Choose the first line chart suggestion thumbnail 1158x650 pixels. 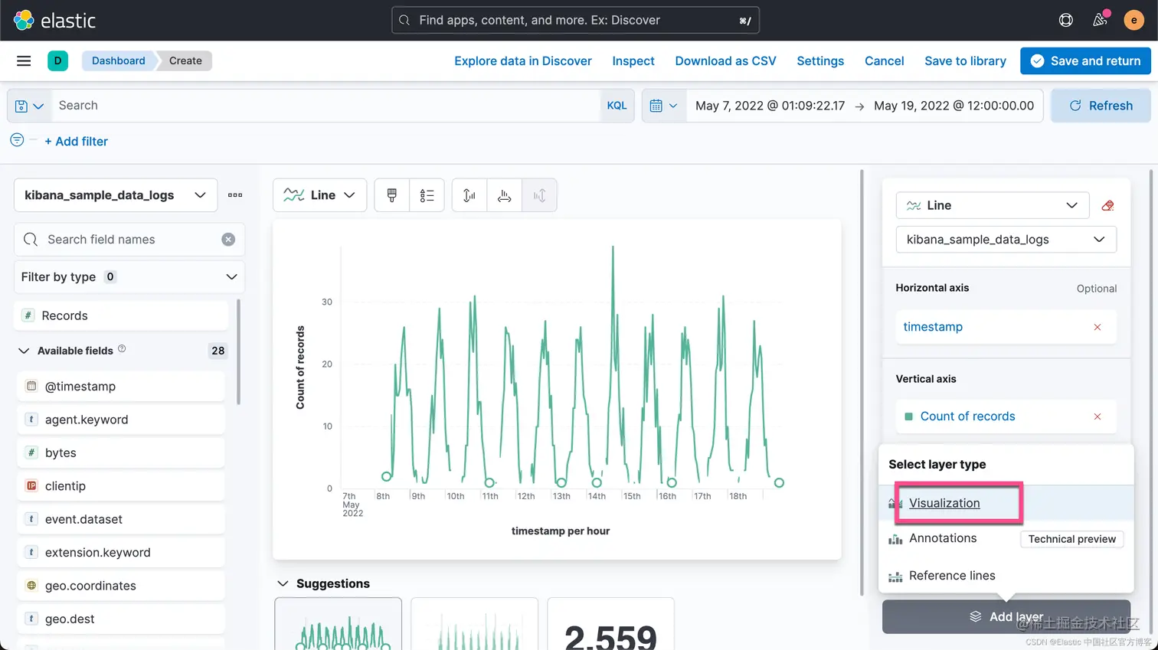point(338,624)
